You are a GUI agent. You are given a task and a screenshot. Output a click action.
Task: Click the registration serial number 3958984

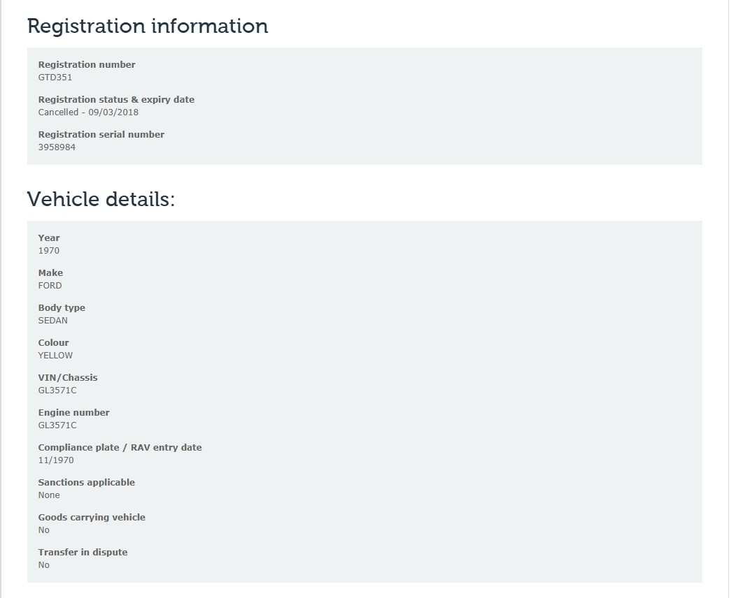tap(57, 147)
